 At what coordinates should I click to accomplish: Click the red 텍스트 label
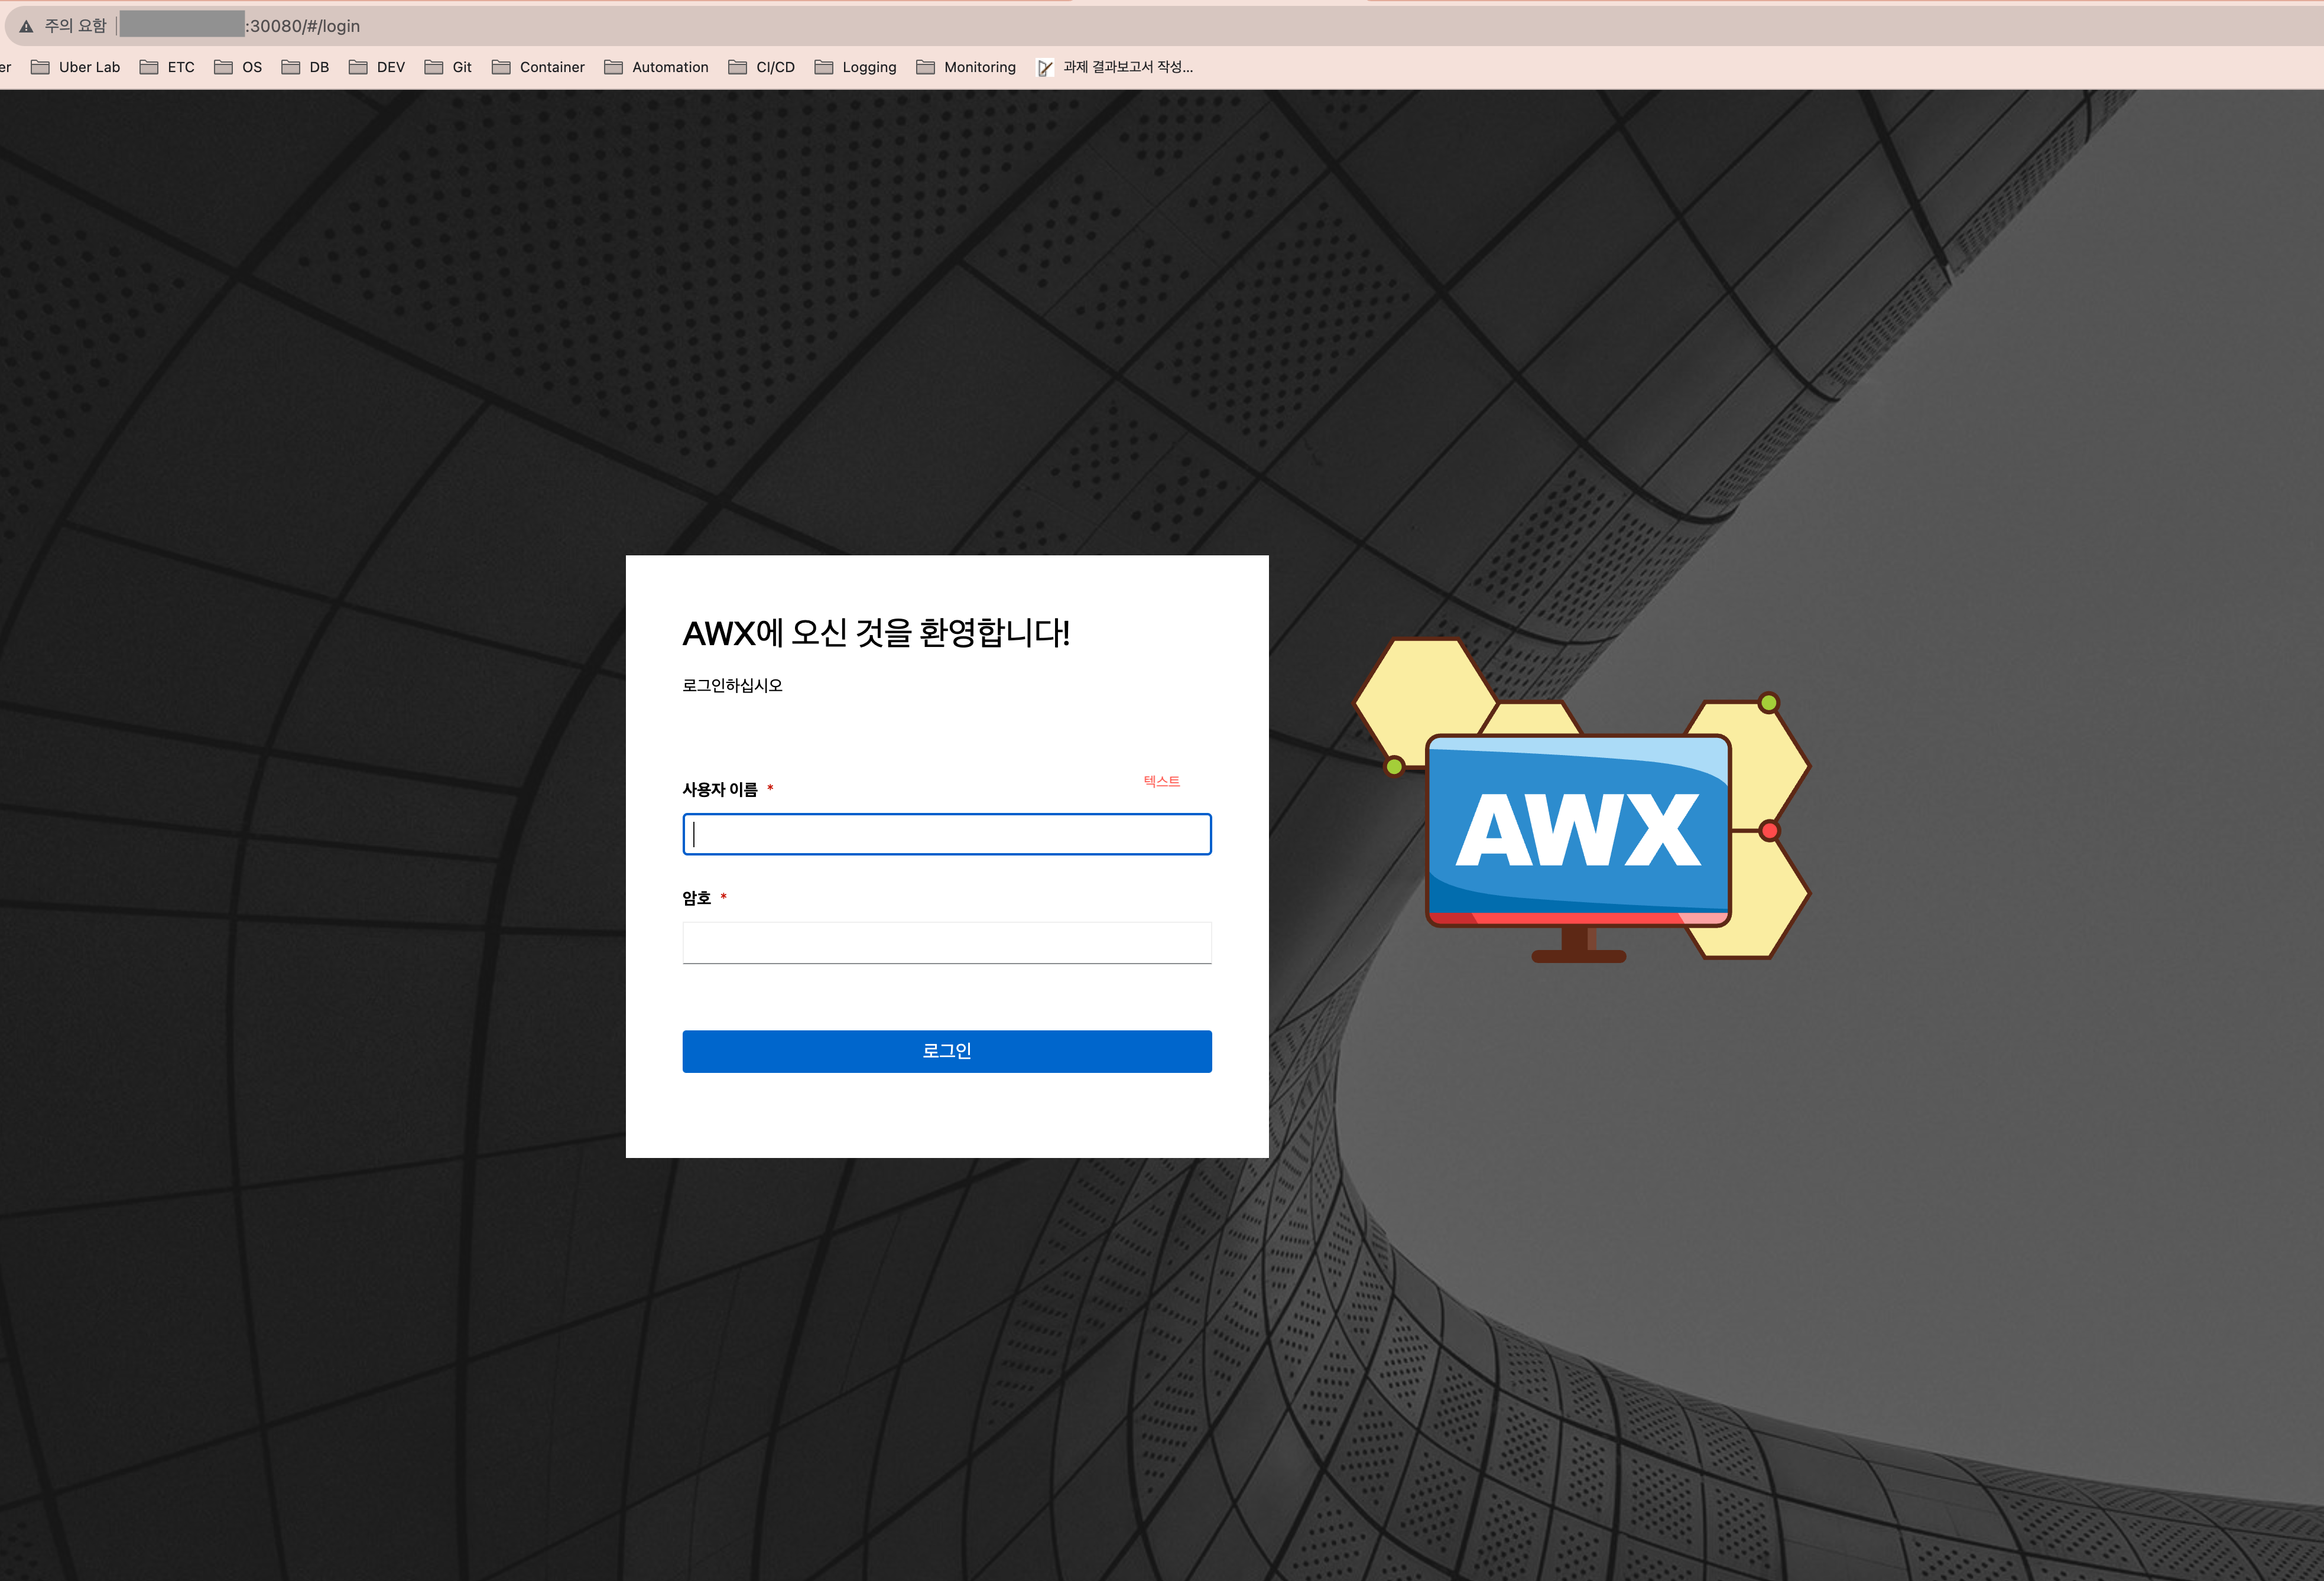point(1162,780)
